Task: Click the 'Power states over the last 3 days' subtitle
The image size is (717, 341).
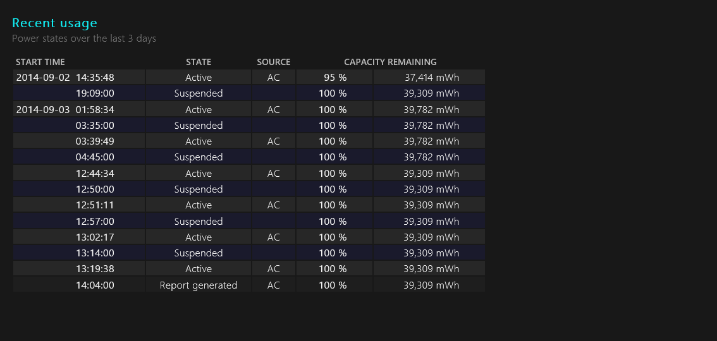Action: click(84, 39)
